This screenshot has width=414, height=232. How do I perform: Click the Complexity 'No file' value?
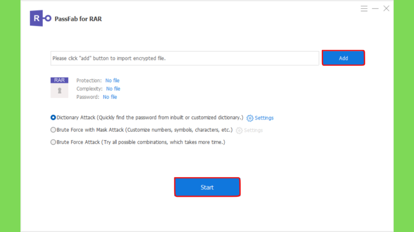tap(113, 89)
